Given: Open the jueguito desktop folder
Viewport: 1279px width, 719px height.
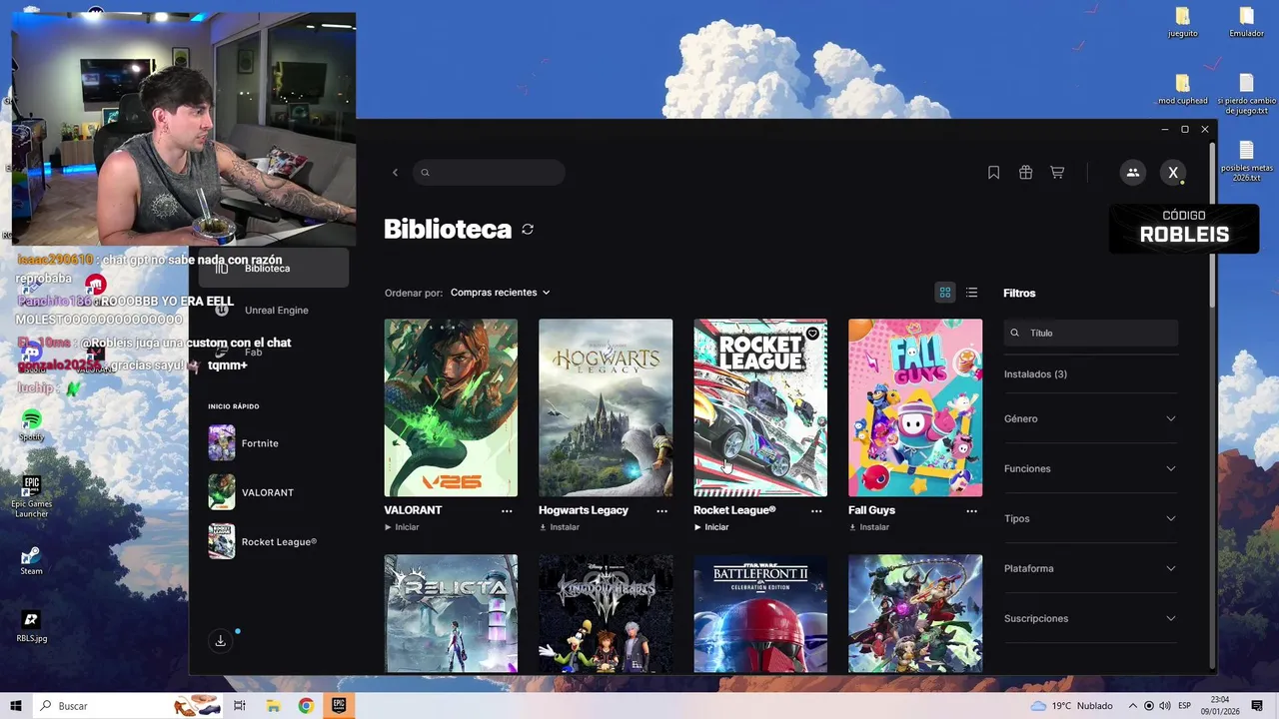Looking at the screenshot, I should (x=1183, y=22).
